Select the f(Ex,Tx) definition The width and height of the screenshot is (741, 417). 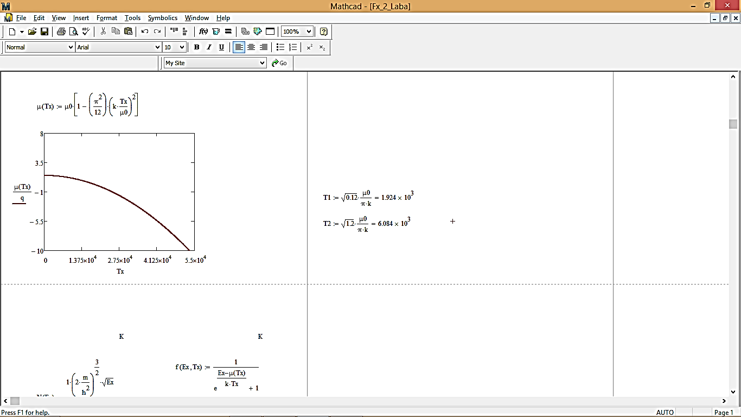(x=217, y=375)
